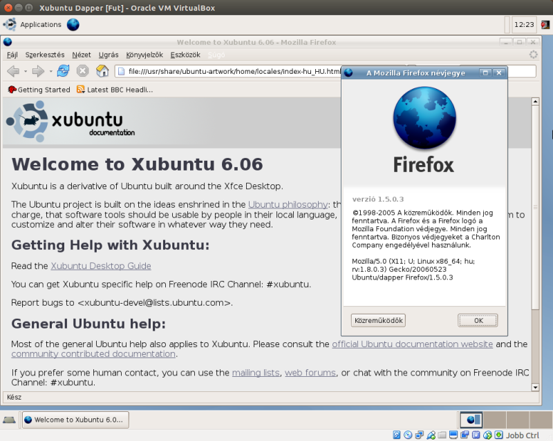Click the 12:23 panel clock
Screen dimensions: 553x441
tap(524, 25)
